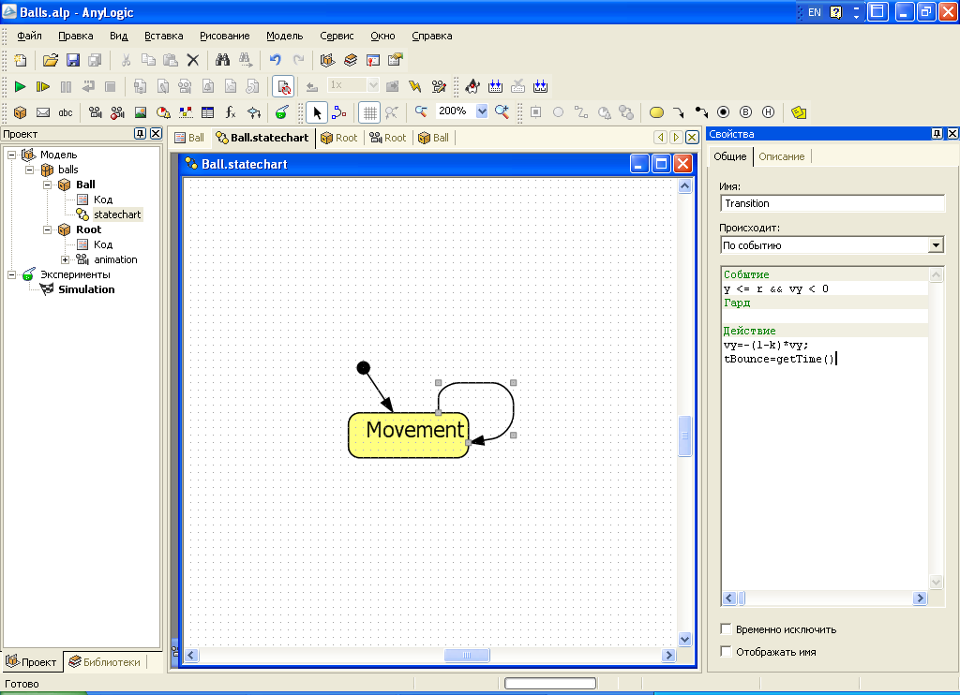Open a model with the folder icon
The height and width of the screenshot is (695, 960).
point(51,60)
